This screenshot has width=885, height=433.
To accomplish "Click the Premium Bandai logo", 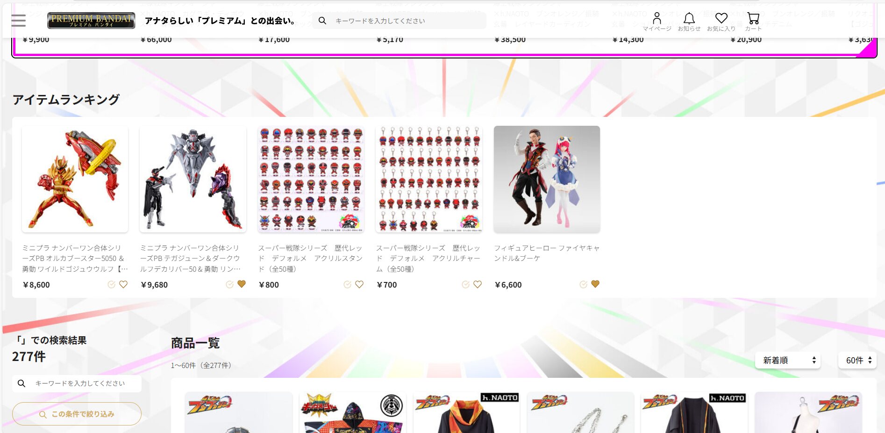I will 91,21.
